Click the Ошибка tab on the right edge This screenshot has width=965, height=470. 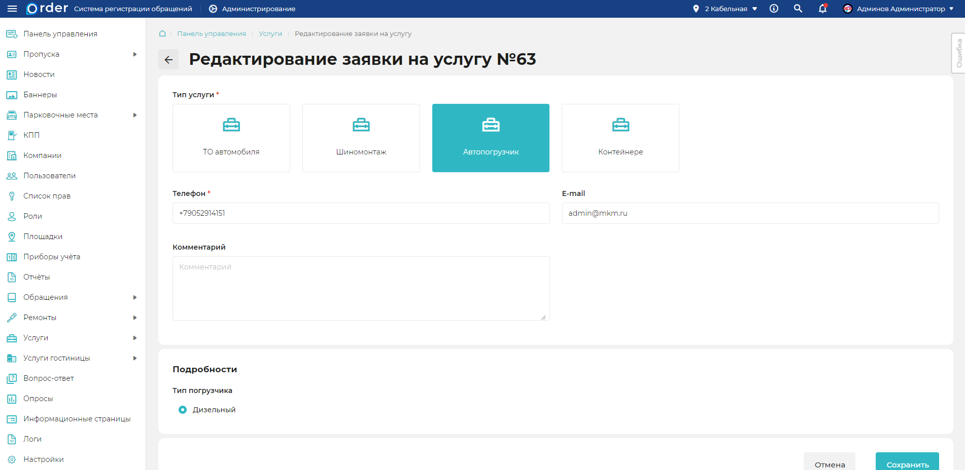click(958, 54)
